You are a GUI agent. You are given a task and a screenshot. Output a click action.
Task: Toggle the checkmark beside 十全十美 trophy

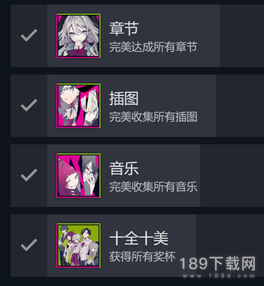coord(29,245)
